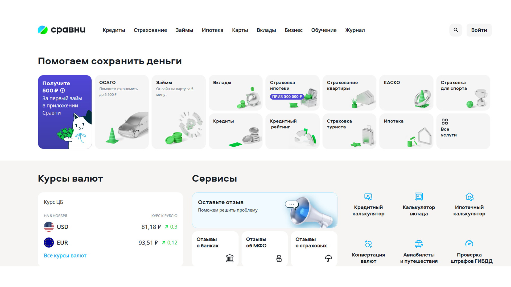The width and height of the screenshot is (511, 287).
Task: Open the Авиабилеты и путешествия icon
Action: [x=419, y=244]
